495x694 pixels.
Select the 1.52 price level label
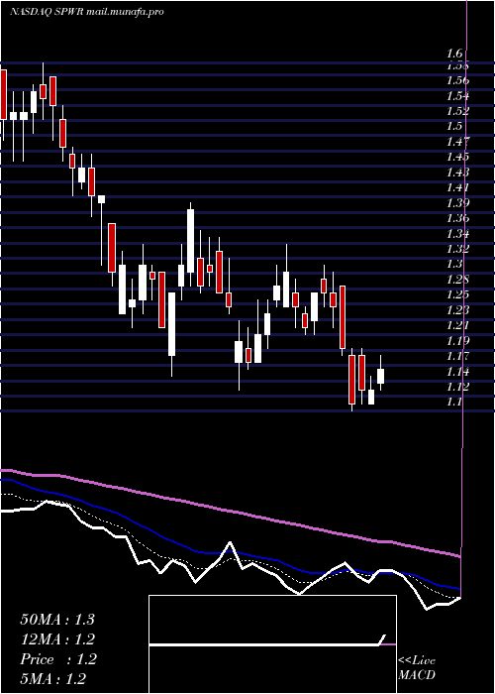tap(457, 111)
